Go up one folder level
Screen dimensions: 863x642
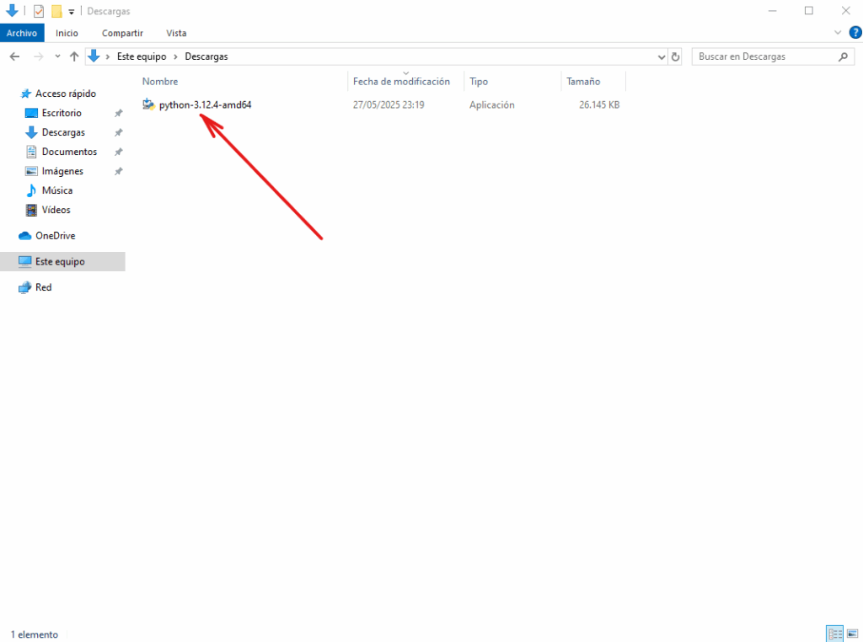(74, 56)
